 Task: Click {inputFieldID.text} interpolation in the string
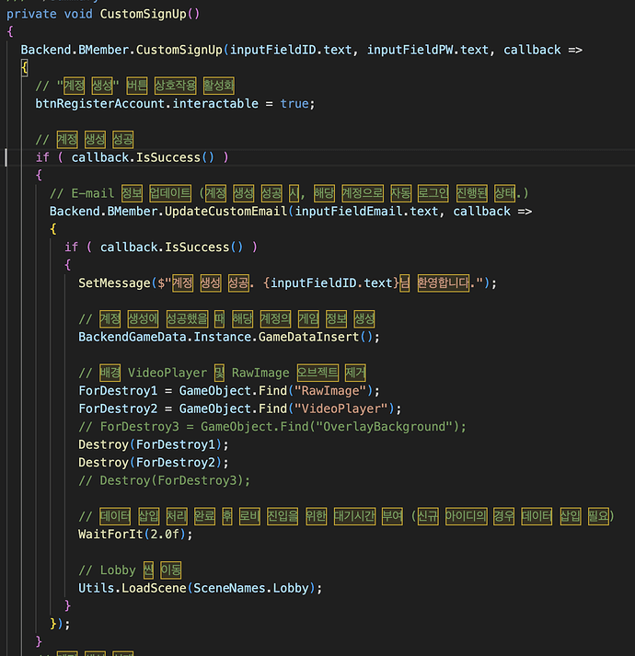330,283
